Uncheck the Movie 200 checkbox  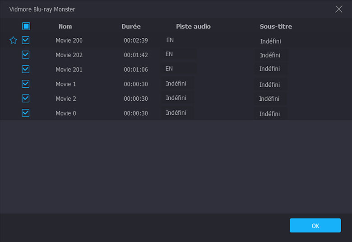tap(26, 40)
